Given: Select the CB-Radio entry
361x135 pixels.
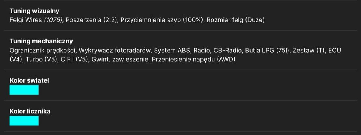Looking at the screenshot, I should (x=228, y=51).
